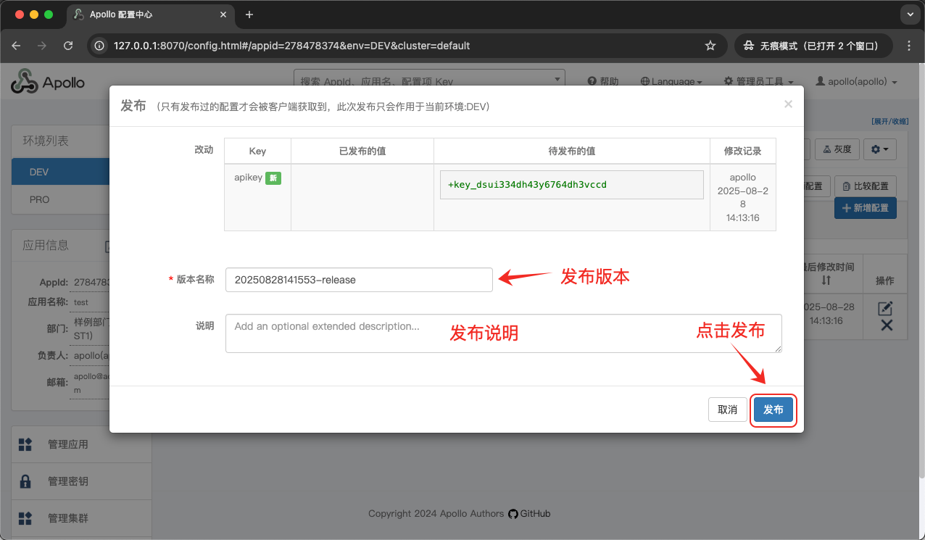Click the blue 发布 publish button

[x=773, y=410]
